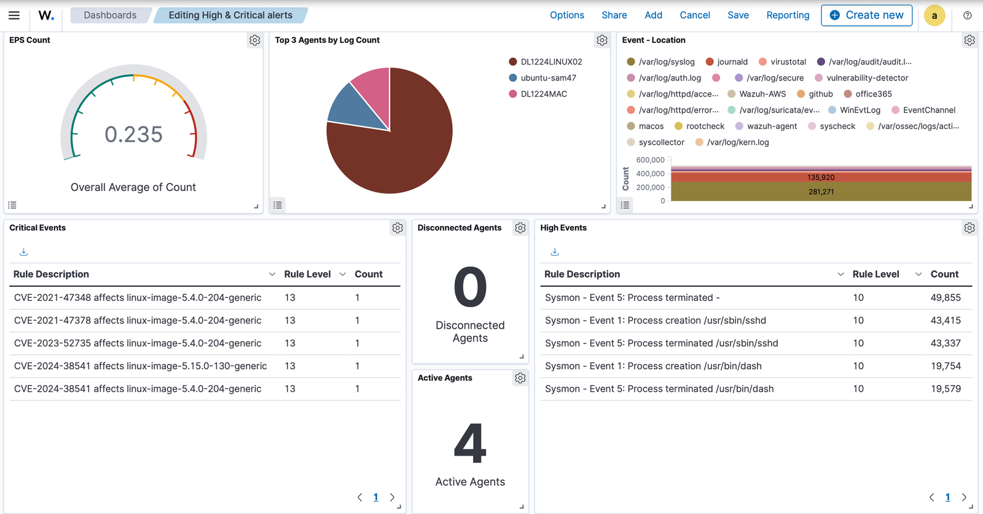Expand Rule Level sort in High Events
Image resolution: width=983 pixels, height=514 pixels.
918,275
